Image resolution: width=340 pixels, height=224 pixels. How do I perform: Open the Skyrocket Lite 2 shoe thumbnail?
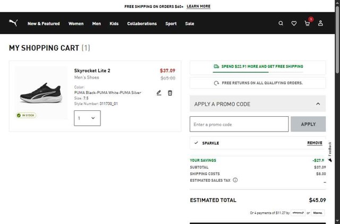pyautogui.click(x=41, y=93)
